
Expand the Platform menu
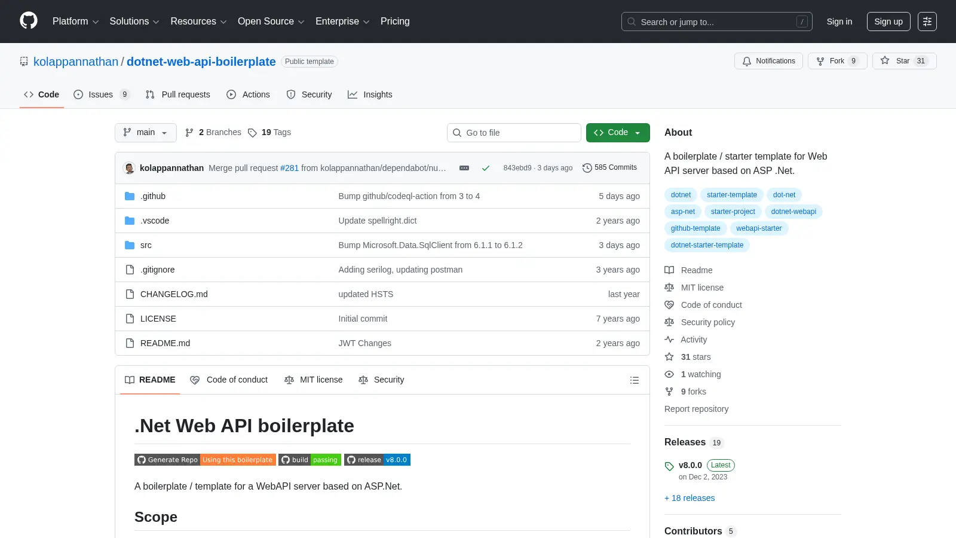coord(75,22)
